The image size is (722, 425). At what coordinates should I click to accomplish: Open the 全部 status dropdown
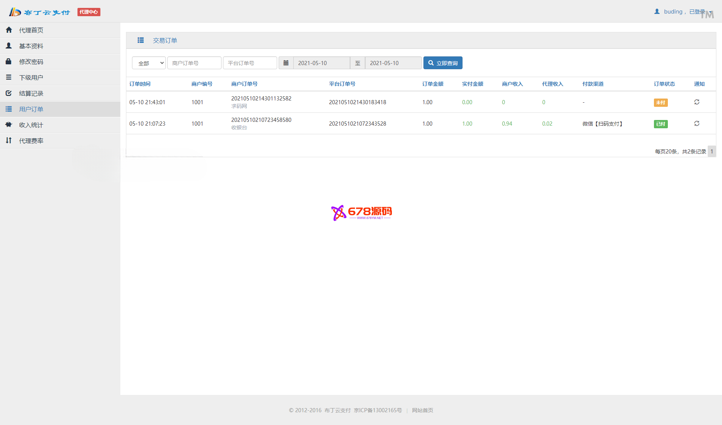pos(149,63)
